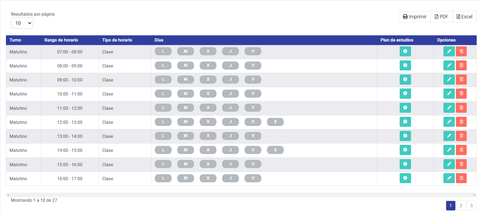Go to page 2 of results

pos(461,206)
